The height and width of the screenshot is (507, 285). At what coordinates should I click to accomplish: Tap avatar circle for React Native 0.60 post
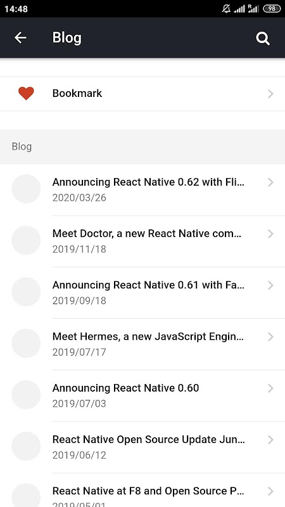tap(26, 394)
